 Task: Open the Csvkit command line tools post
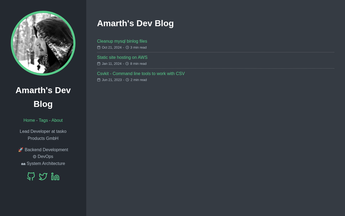(141, 74)
